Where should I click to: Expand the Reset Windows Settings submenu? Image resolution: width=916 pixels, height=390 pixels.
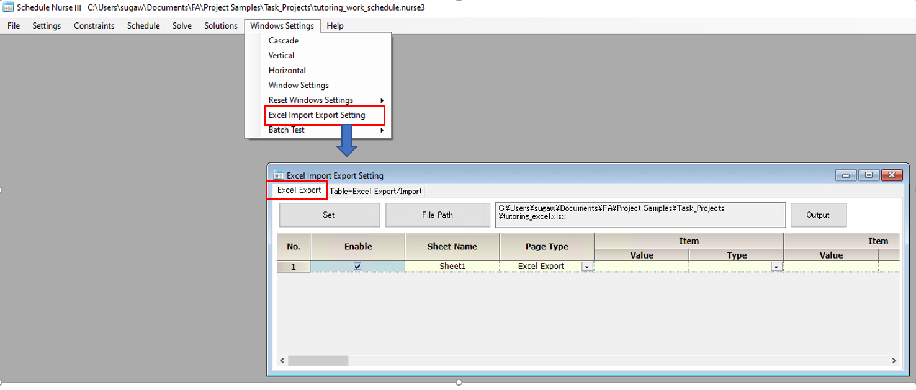coord(310,100)
